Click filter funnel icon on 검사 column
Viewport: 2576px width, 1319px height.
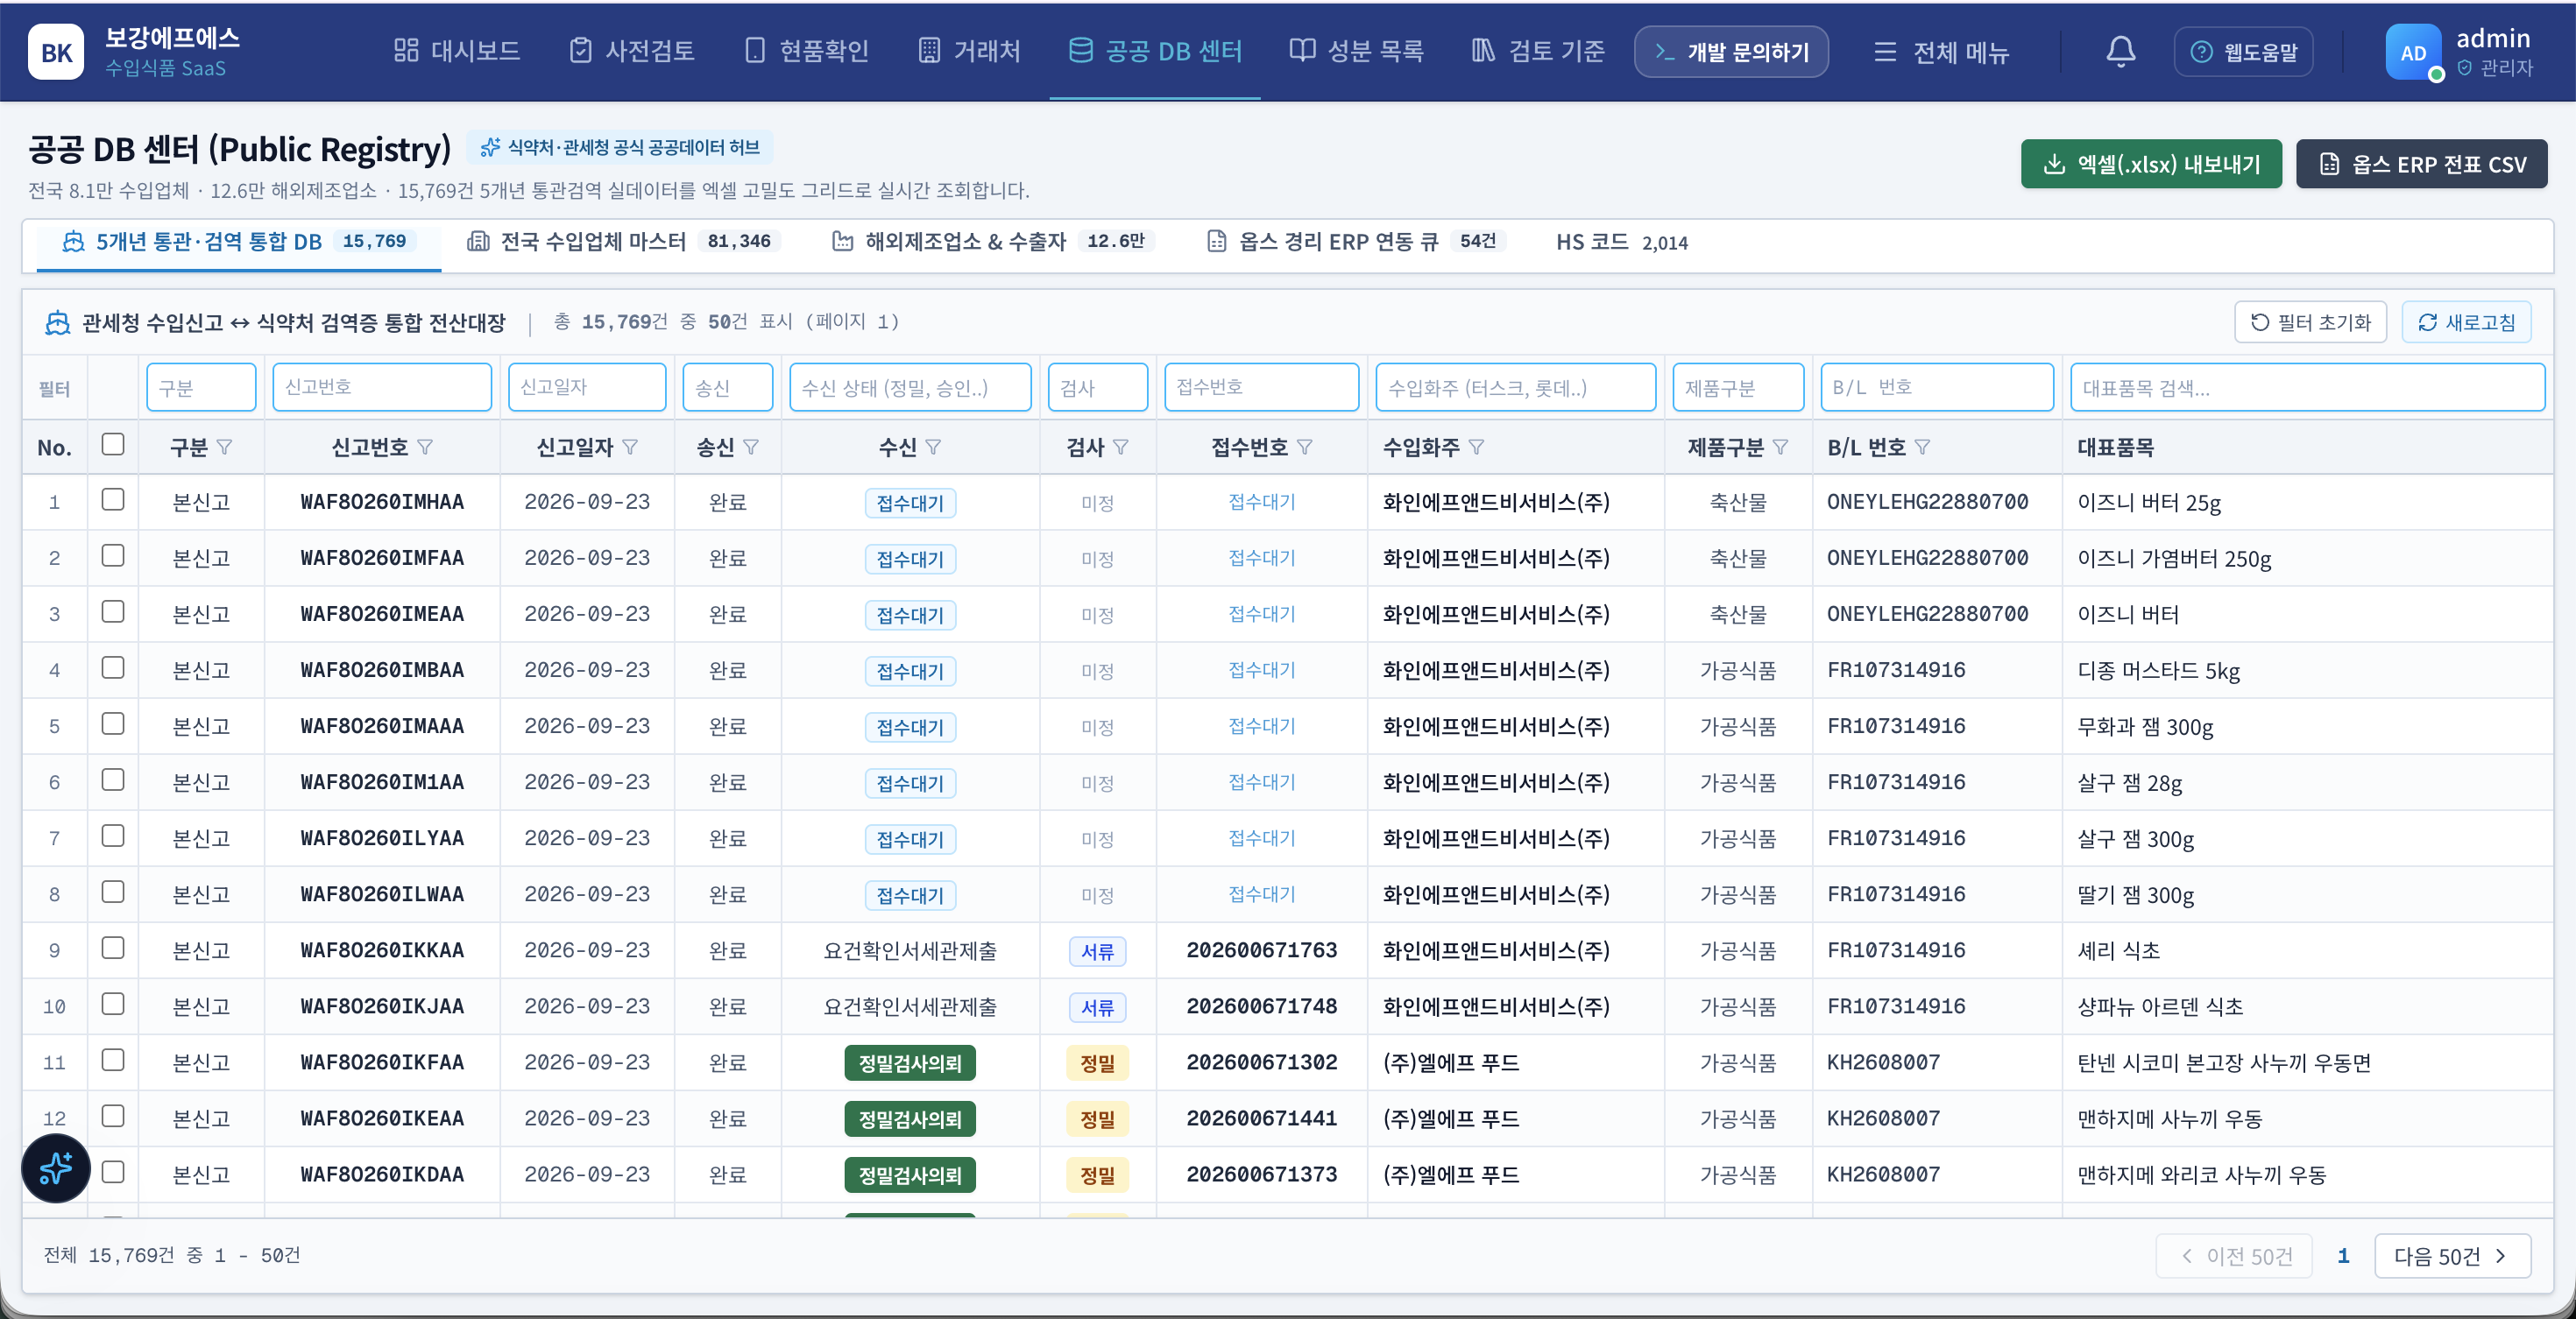(x=1121, y=447)
